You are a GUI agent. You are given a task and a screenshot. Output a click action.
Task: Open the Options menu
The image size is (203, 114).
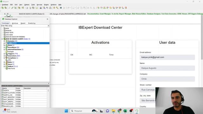pos(27,5)
